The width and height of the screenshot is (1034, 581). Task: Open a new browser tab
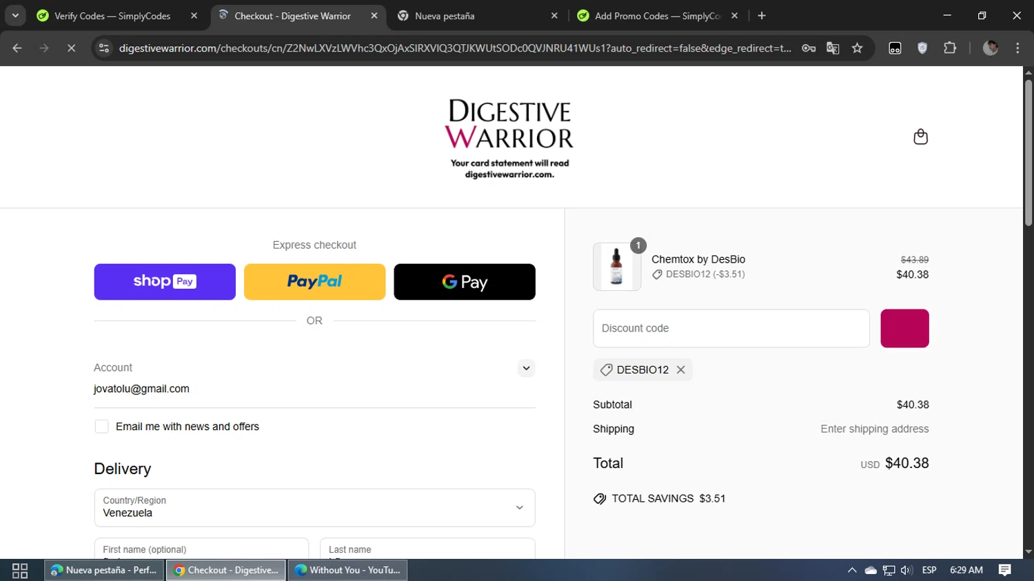point(762,16)
